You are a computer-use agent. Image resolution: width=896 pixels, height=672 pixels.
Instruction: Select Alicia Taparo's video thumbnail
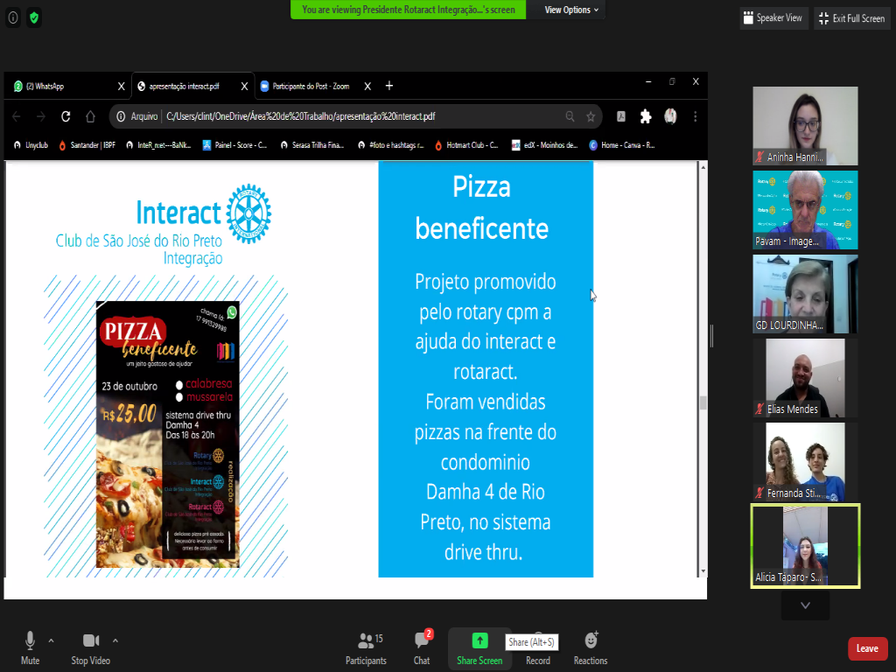point(805,545)
